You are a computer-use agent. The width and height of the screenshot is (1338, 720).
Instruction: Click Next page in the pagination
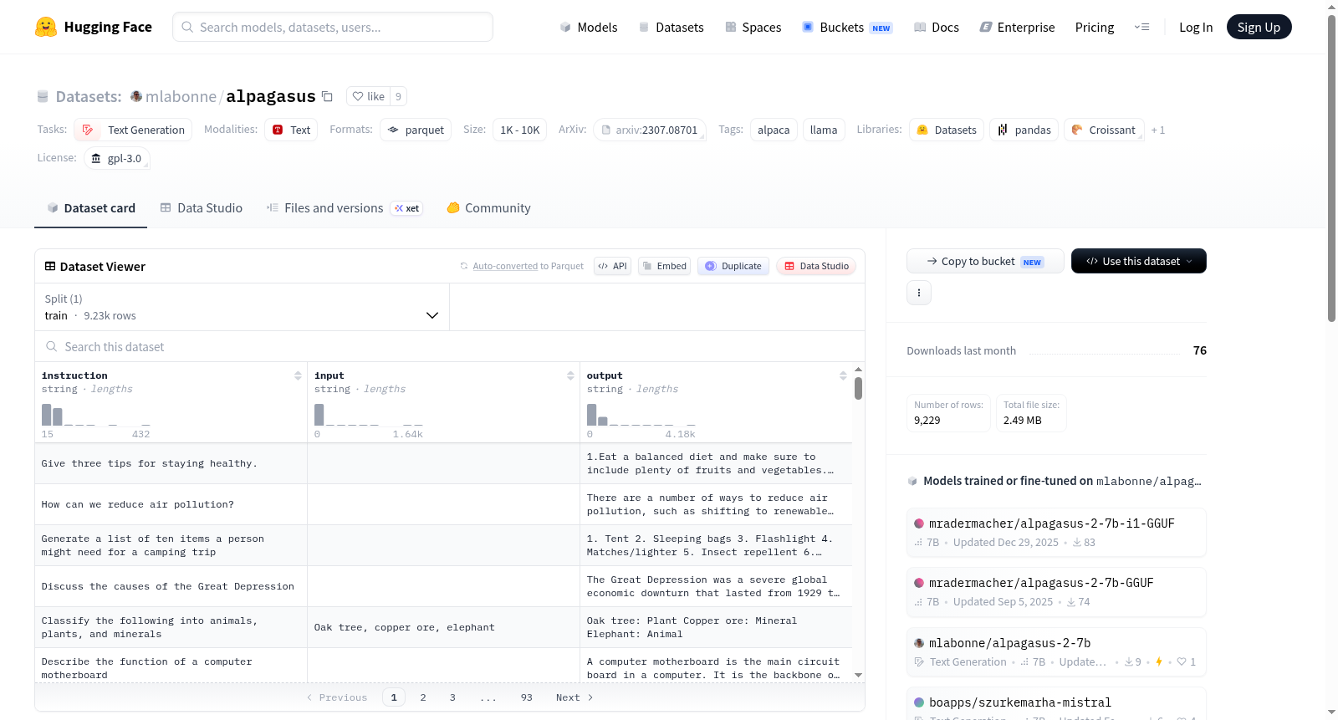pos(575,697)
